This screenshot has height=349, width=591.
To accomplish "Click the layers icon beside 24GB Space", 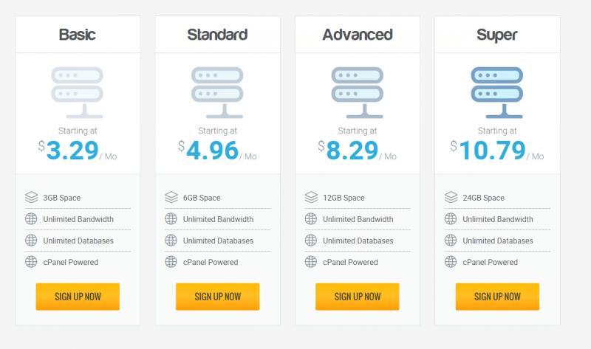I will coord(451,197).
